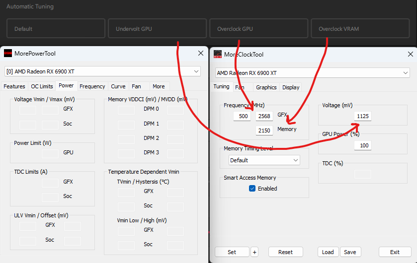Click ULV Vmin GFX field
The width and height of the screenshot is (417, 263).
pos(28,226)
